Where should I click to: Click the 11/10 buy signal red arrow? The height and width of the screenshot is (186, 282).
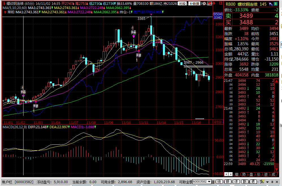139,51
